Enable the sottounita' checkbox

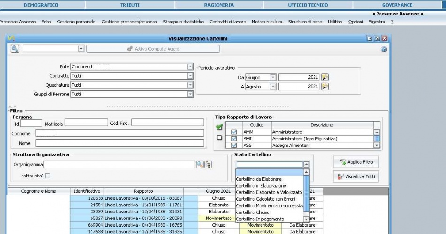tap(47, 175)
